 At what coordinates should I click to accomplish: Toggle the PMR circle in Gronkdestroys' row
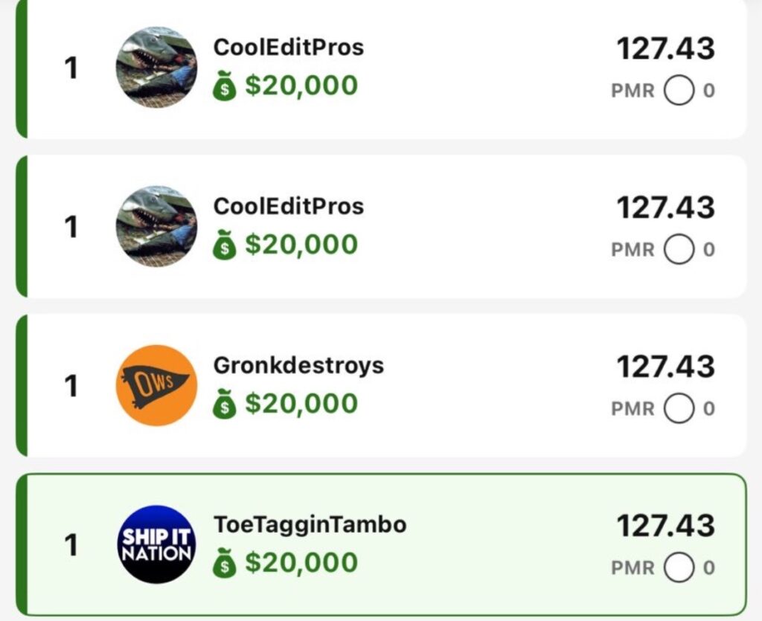(679, 408)
